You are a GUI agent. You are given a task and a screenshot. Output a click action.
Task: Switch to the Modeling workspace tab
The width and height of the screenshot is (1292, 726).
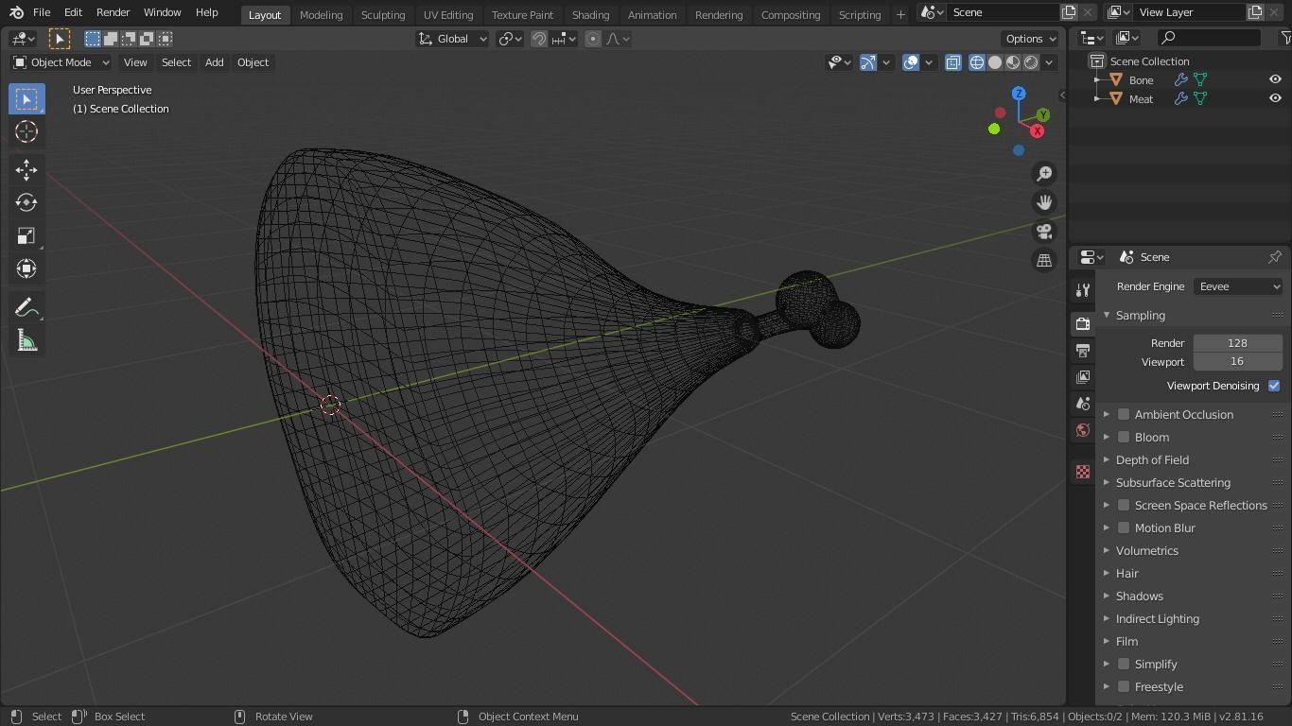(321, 15)
